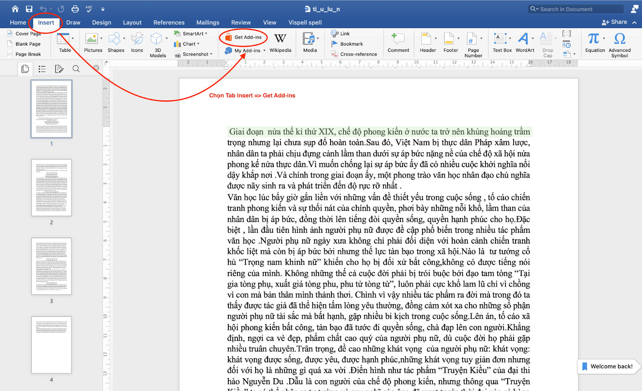The height and width of the screenshot is (391, 642).
Task: Switch to the Home tab
Action: point(18,22)
